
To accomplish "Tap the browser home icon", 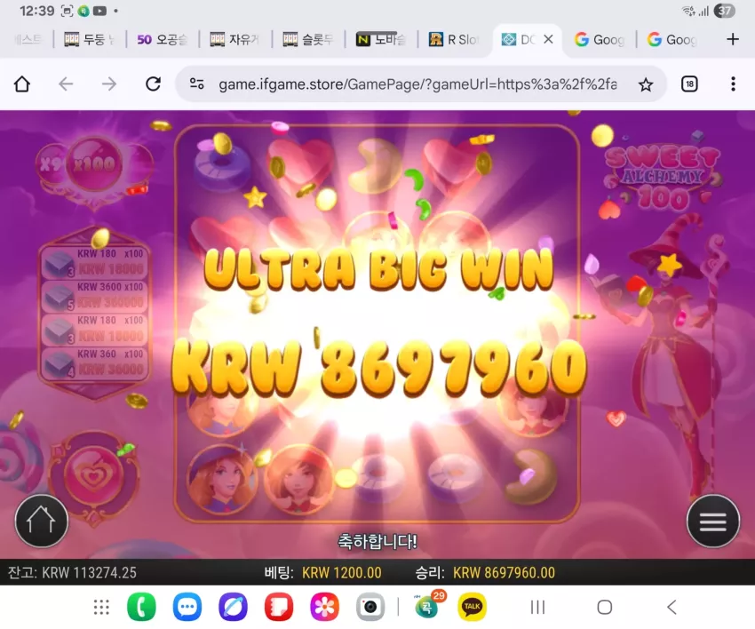I will (22, 84).
